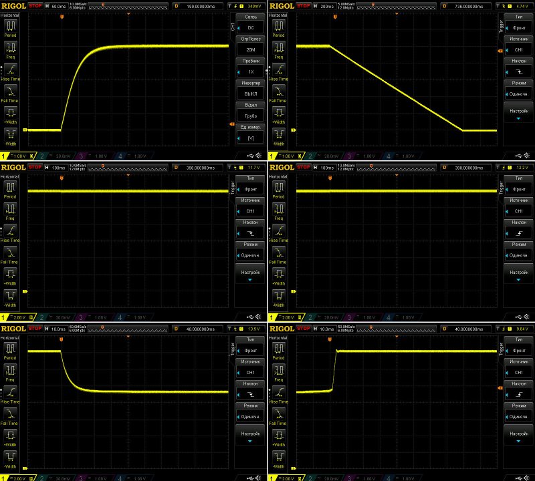Open the Ед.измер [V] unit selector
Viewport: 535px width, 481px height.
(x=251, y=134)
